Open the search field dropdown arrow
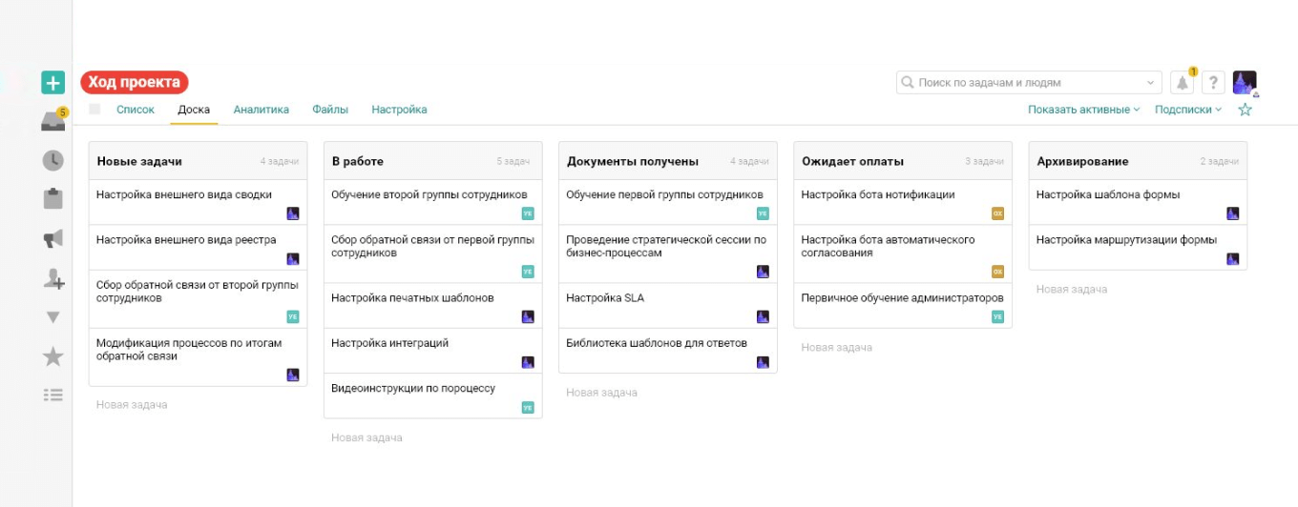1298x507 pixels. click(1151, 83)
